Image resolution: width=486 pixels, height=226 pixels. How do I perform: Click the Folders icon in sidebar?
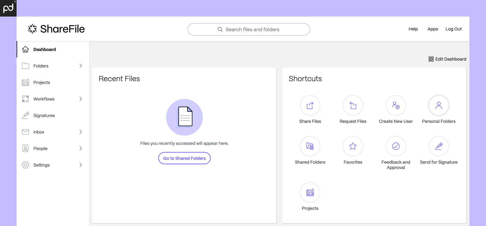click(25, 66)
